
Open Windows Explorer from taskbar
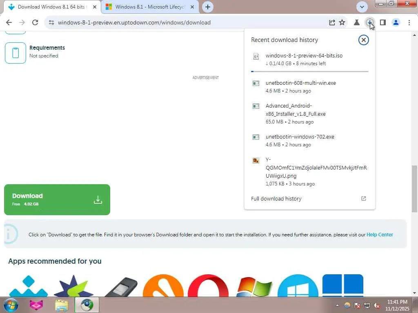[x=62, y=305]
